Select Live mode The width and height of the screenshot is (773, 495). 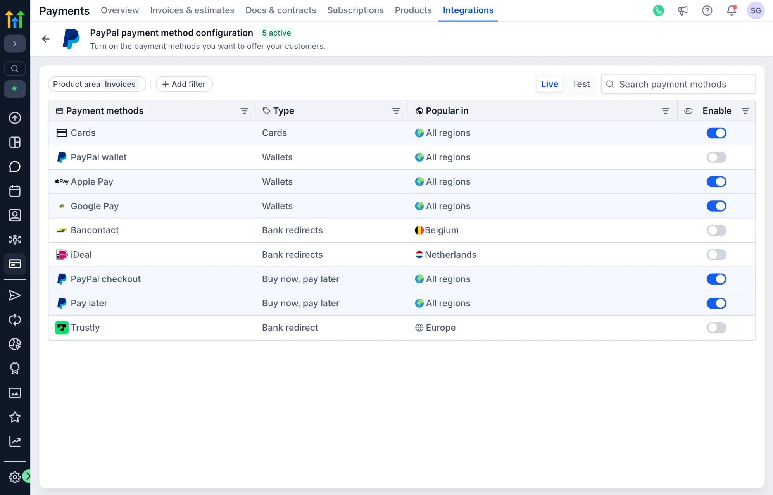click(550, 84)
